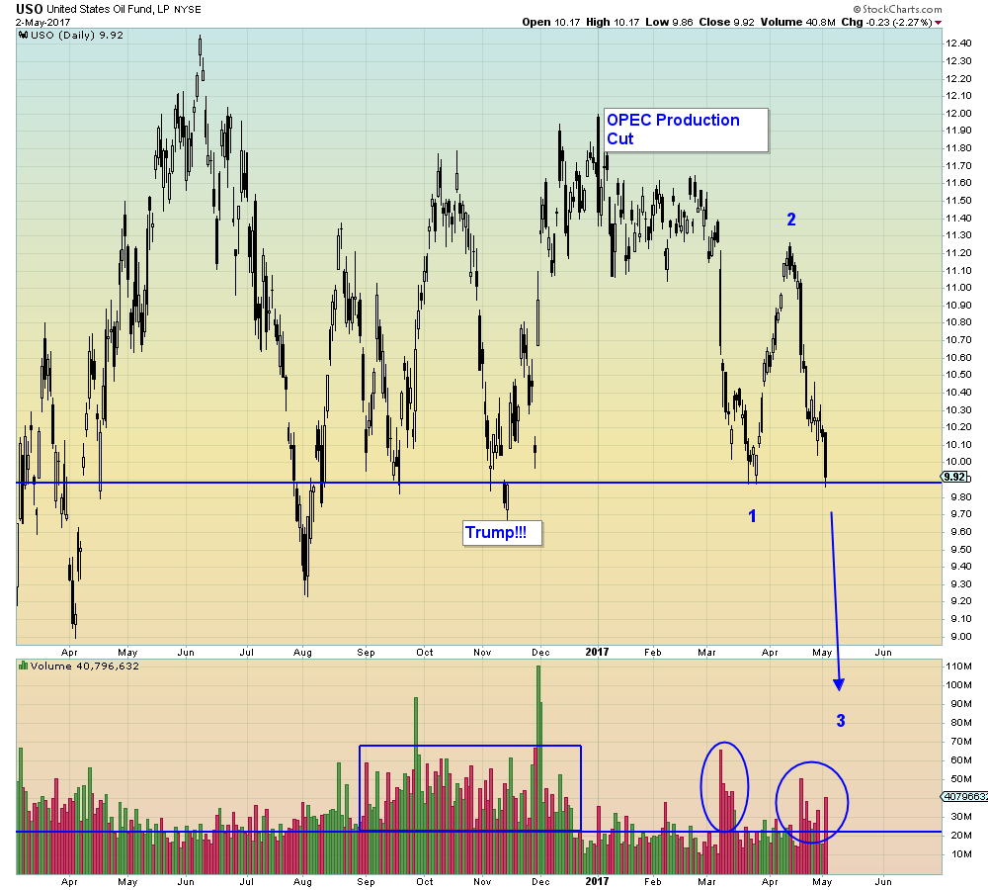Viewport: 988px width, 890px height.
Task: Click the 9.00 price axis label
Action: [960, 636]
